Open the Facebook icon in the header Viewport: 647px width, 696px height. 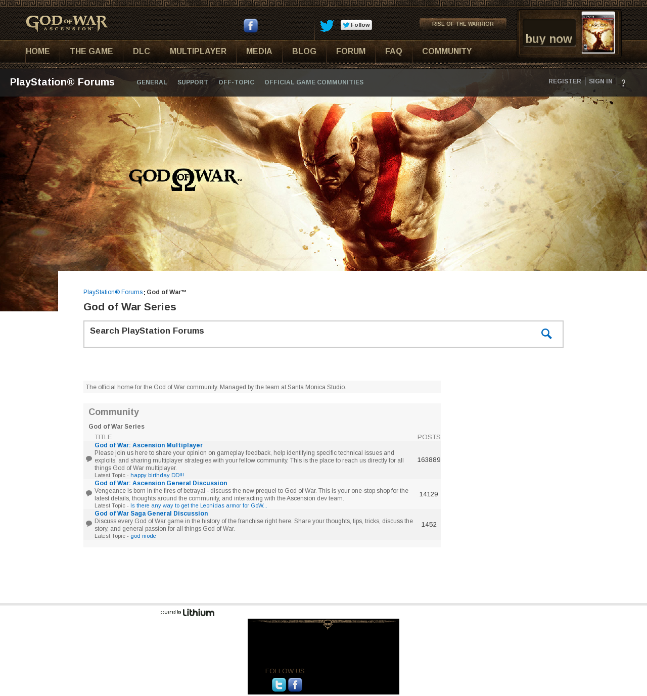(x=251, y=26)
